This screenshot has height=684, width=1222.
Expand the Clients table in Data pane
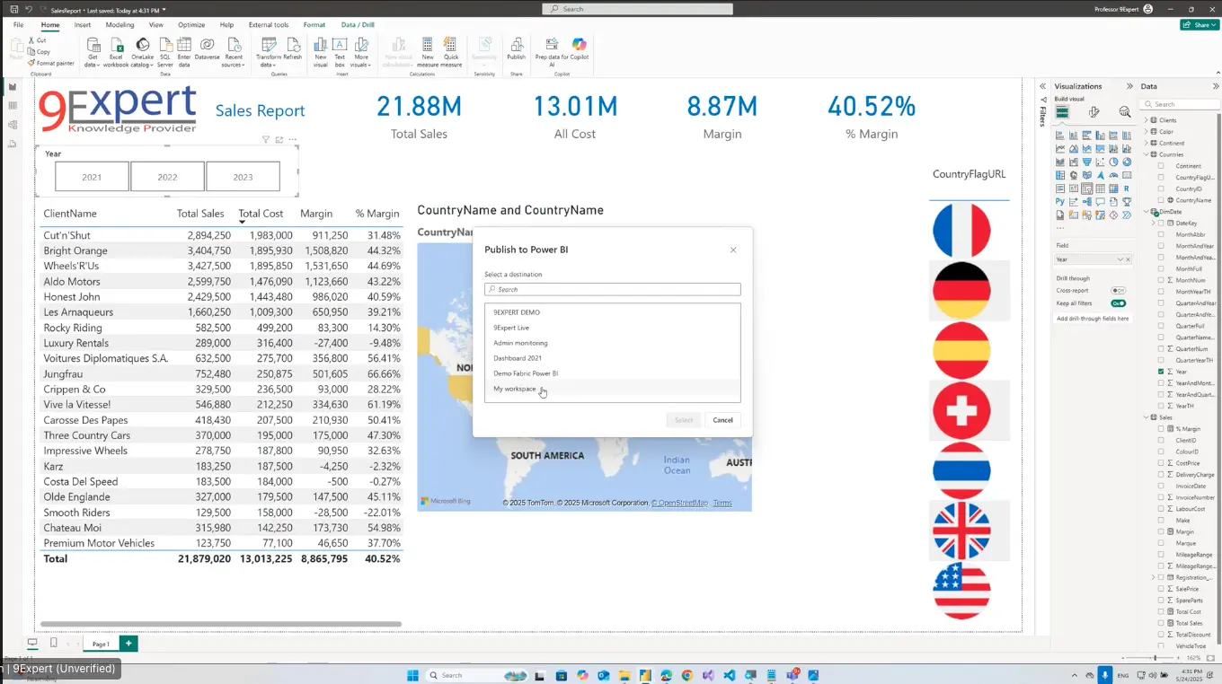tap(1146, 120)
